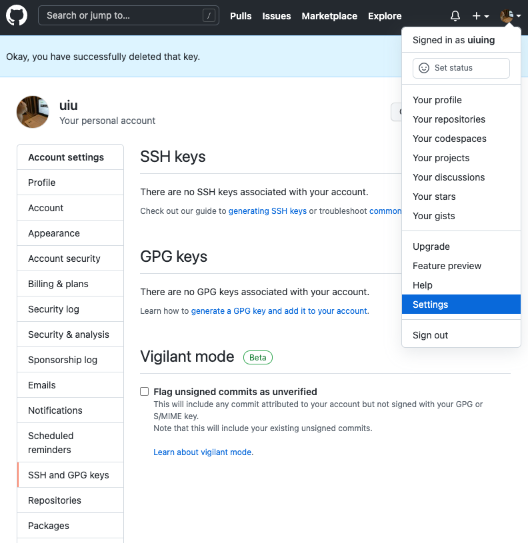Open Repositories settings
Screen dimensions: 528x543
[x=70, y=500]
